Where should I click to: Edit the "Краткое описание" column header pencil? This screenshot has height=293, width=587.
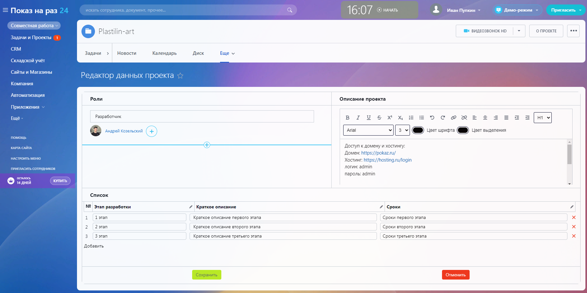[x=381, y=207]
